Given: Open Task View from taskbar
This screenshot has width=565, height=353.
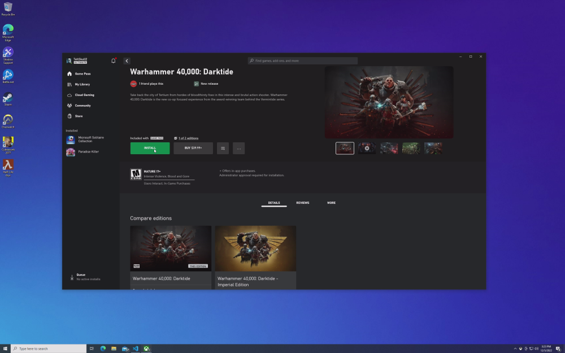Looking at the screenshot, I should click(x=92, y=348).
